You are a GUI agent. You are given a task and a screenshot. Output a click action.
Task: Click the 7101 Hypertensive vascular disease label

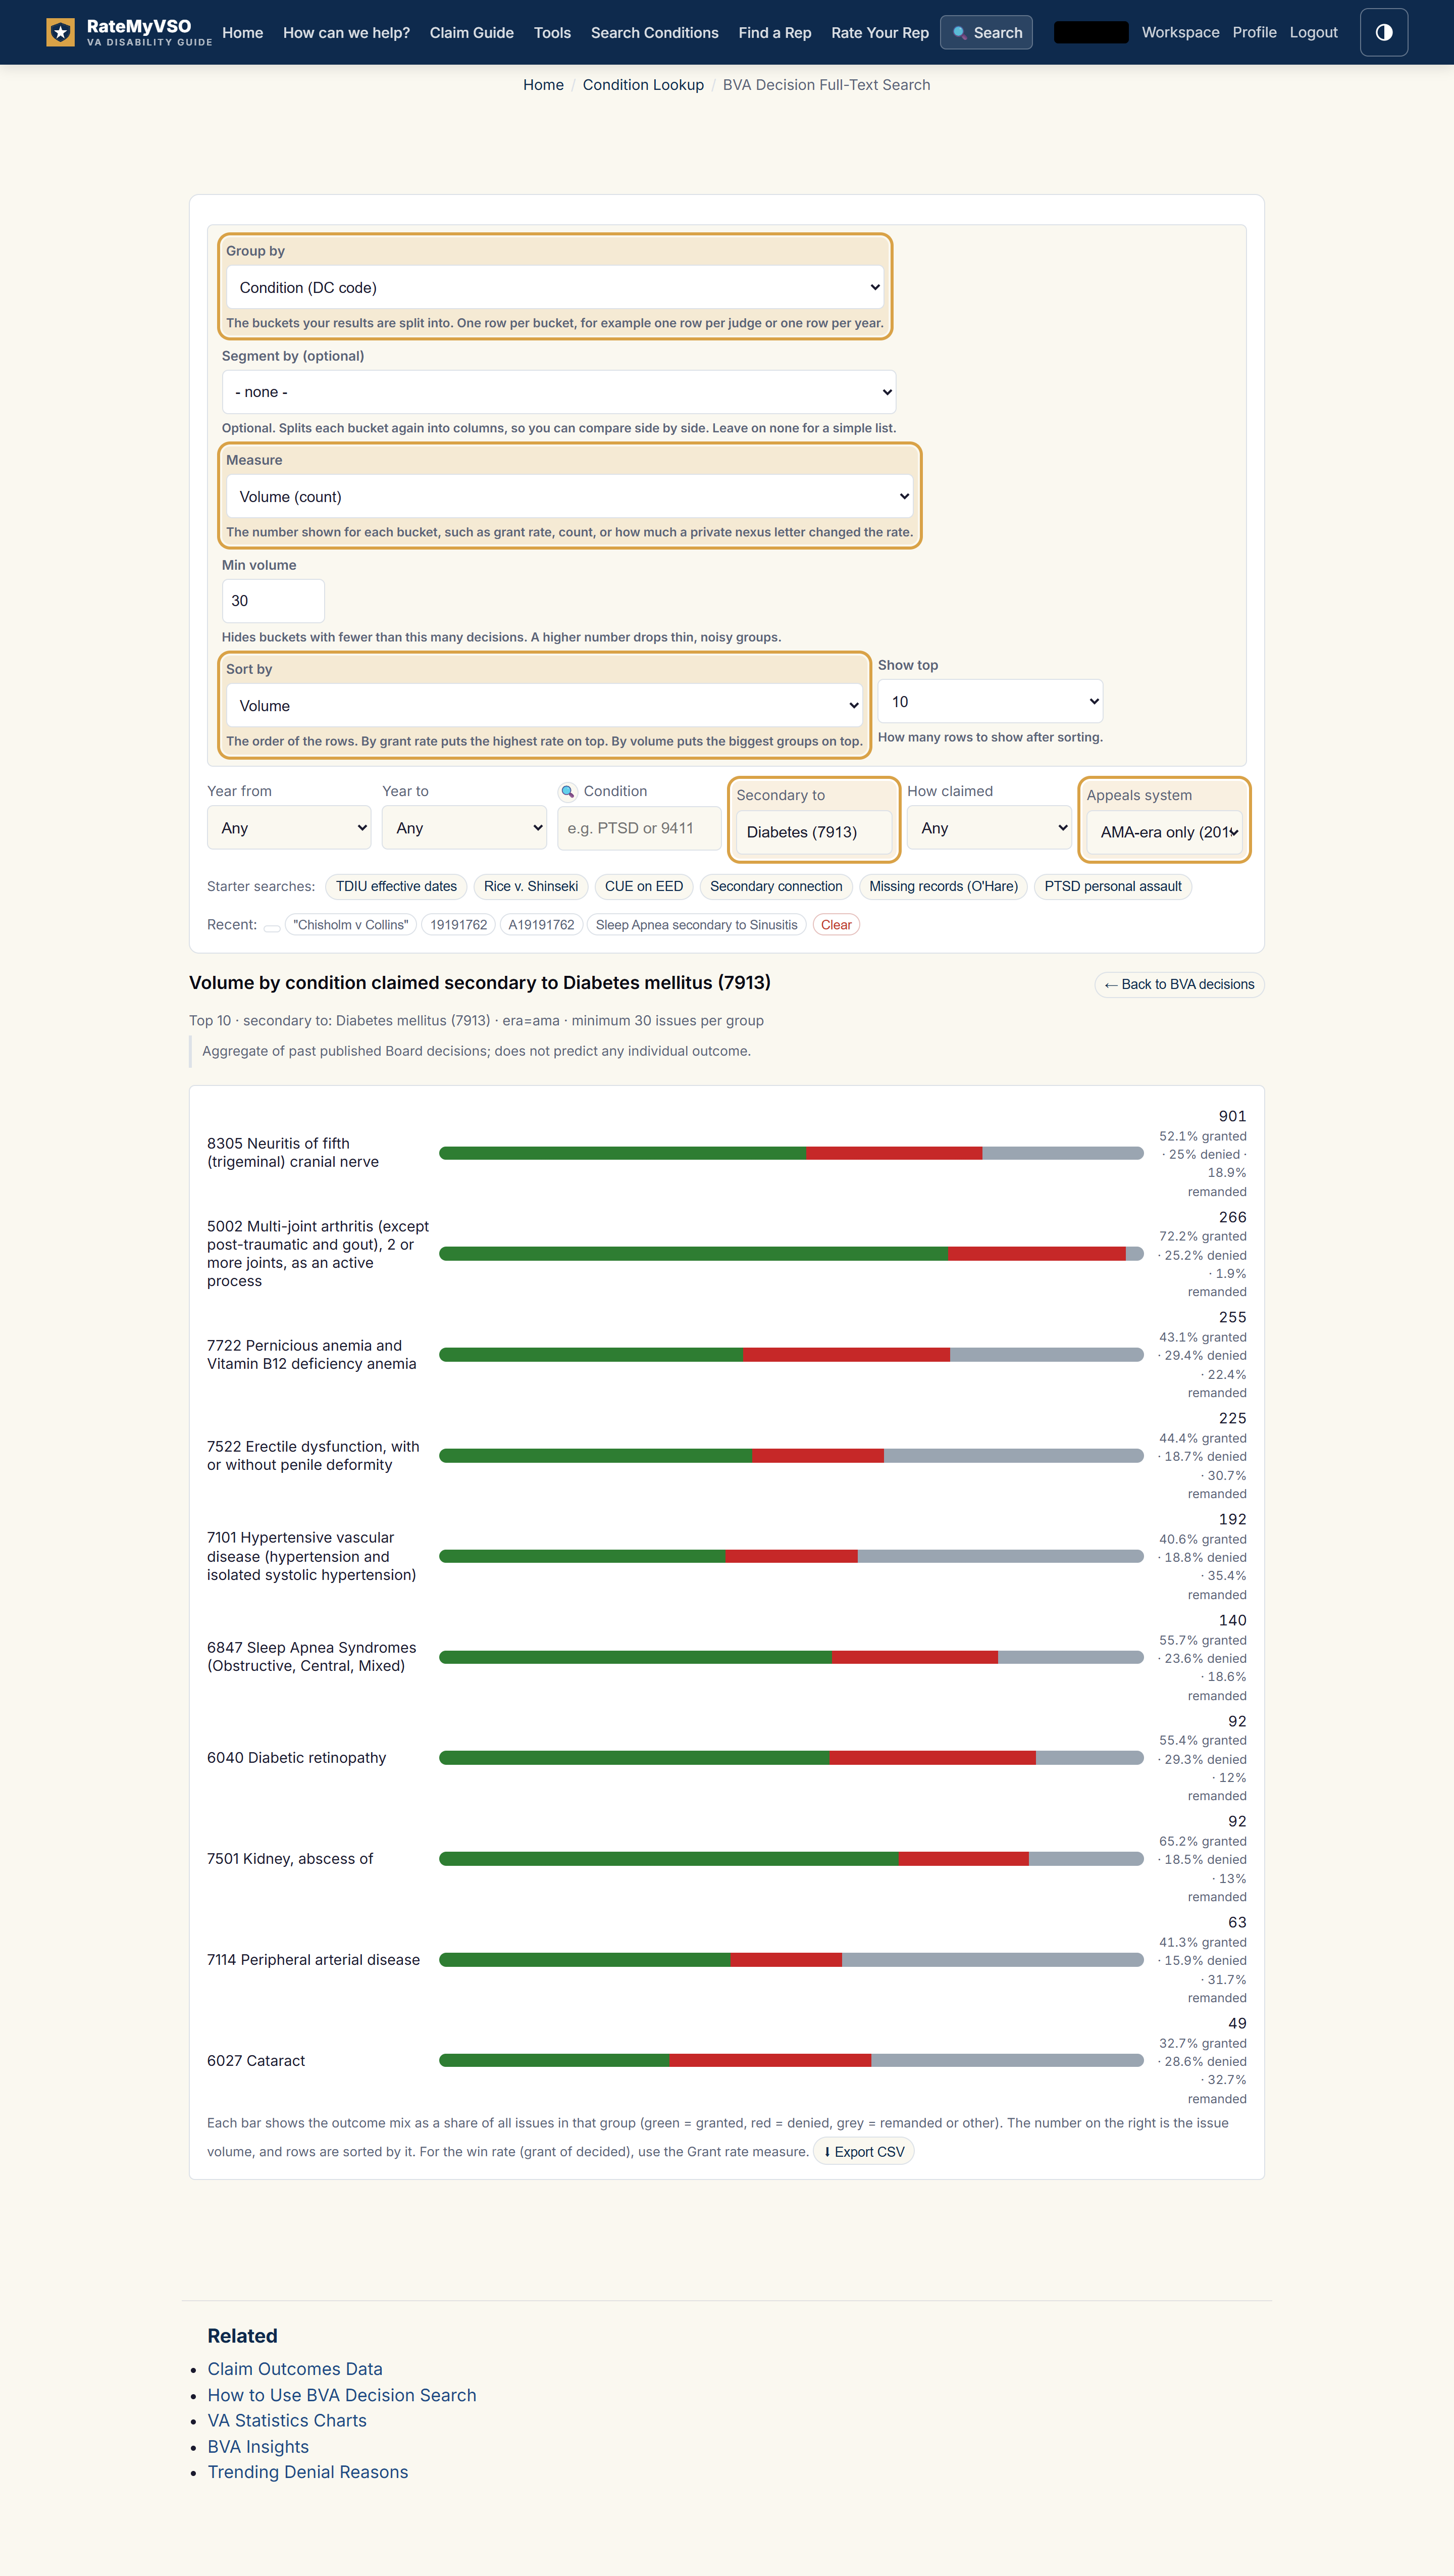coord(312,1556)
